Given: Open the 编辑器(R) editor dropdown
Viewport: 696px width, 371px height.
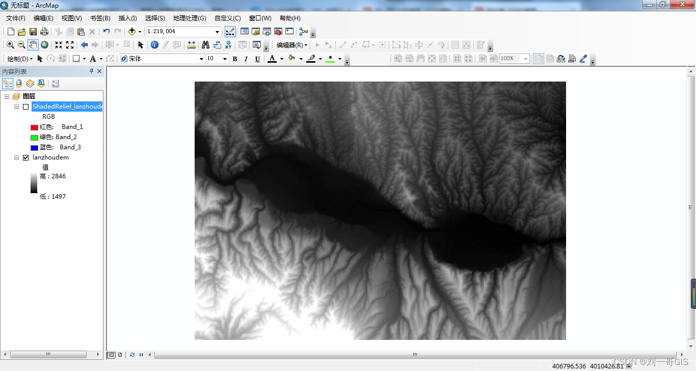Looking at the screenshot, I should pos(292,45).
